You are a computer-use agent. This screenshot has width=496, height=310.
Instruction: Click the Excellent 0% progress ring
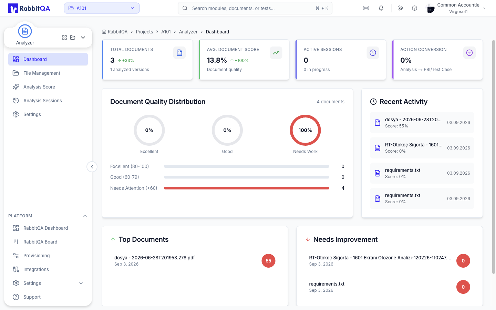pos(149,130)
